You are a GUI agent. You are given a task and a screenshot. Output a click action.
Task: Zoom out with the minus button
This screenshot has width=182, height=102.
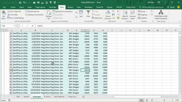pos(156,100)
